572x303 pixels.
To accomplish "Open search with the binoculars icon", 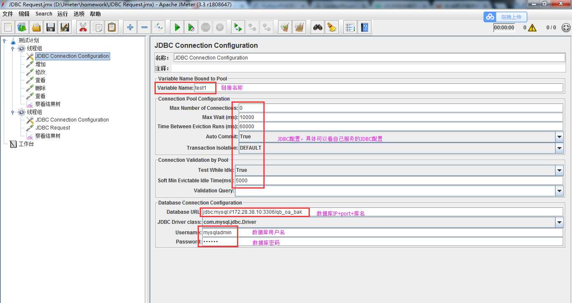I will coord(317,27).
